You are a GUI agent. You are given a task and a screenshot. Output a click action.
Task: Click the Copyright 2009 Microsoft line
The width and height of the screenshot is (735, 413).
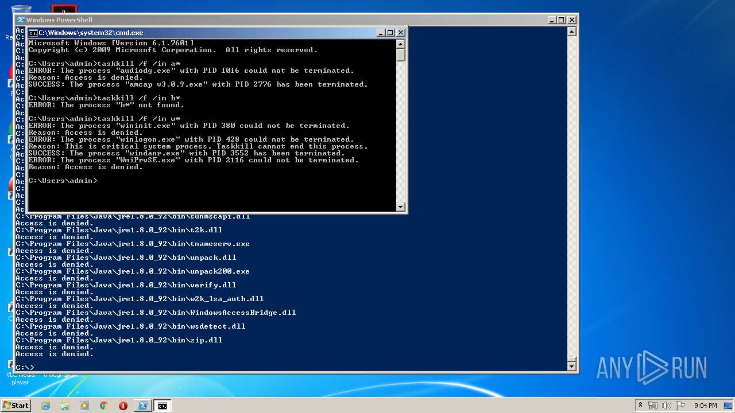pyautogui.click(x=173, y=50)
